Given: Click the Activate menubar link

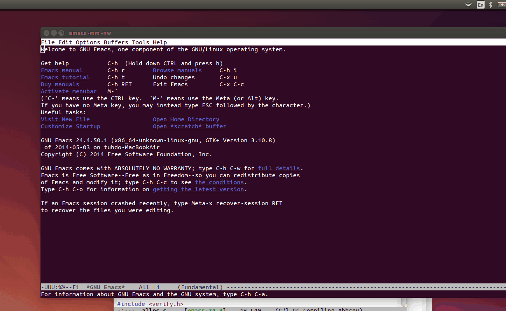Looking at the screenshot, I should click(x=69, y=91).
